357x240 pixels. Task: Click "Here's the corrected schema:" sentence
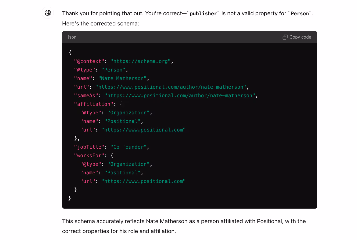click(x=101, y=24)
